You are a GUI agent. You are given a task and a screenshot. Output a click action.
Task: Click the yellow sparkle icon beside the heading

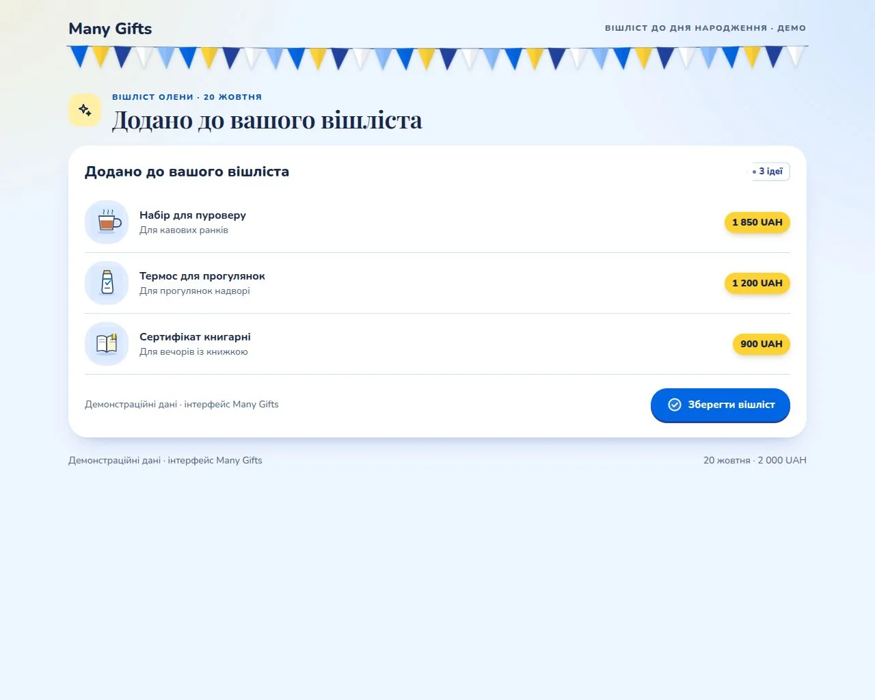(85, 110)
